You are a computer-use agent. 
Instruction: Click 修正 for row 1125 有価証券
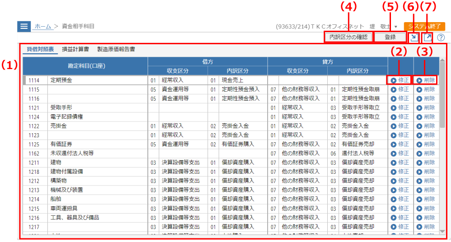click(400, 144)
